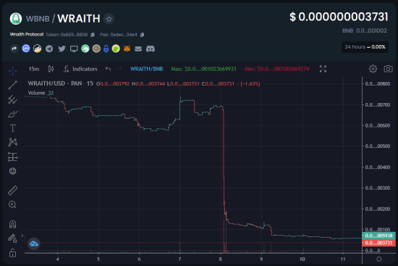This screenshot has width=398, height=266.
Task: Click the Max price text
Action: [203, 69]
